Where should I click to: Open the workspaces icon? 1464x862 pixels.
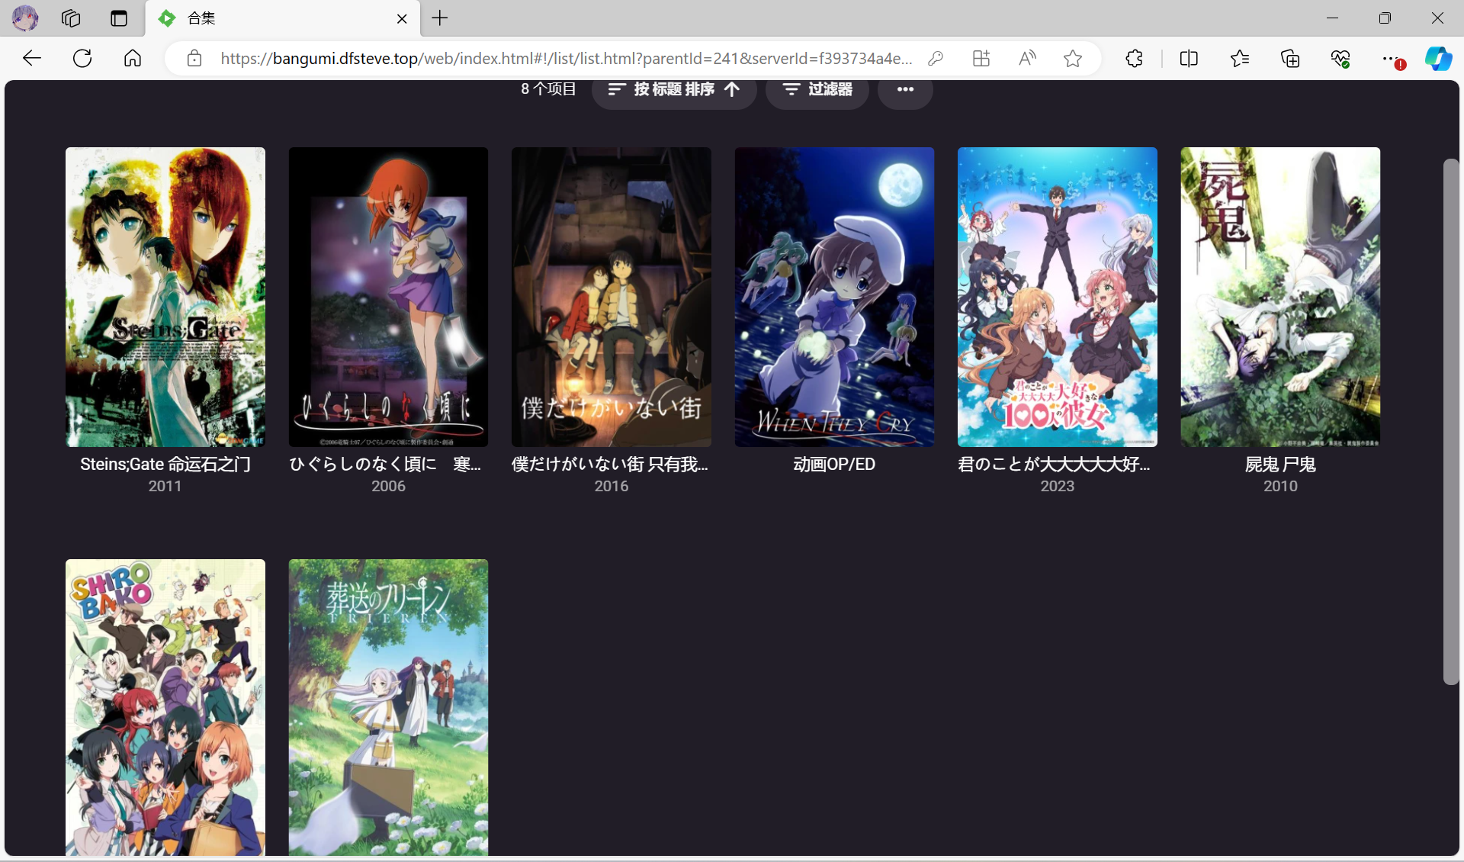point(71,18)
